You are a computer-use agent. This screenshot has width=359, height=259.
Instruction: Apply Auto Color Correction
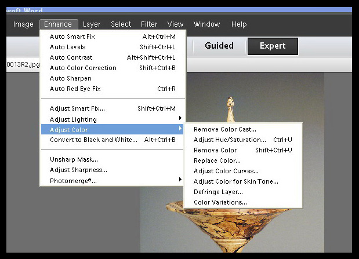tap(83, 68)
